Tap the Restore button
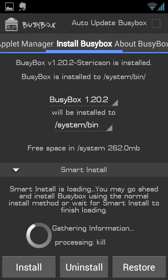 click(139, 267)
